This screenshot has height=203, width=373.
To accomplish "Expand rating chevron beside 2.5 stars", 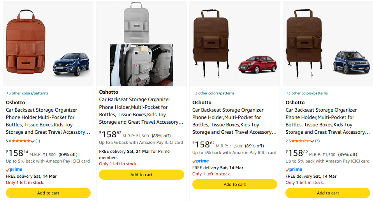I will coord(312,141).
